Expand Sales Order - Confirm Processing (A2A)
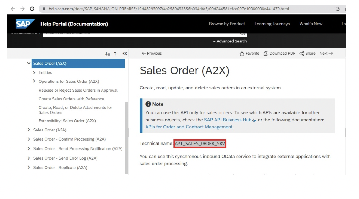Image resolution: width=359 pixels, height=199 pixels. [x=29, y=139]
